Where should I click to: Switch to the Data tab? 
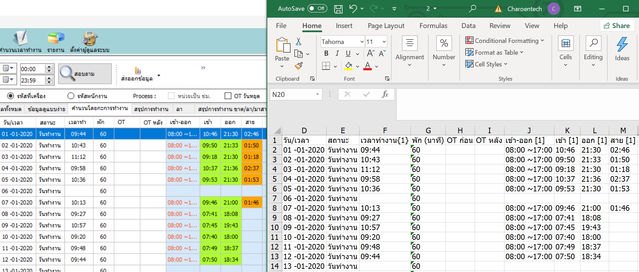pyautogui.click(x=468, y=26)
